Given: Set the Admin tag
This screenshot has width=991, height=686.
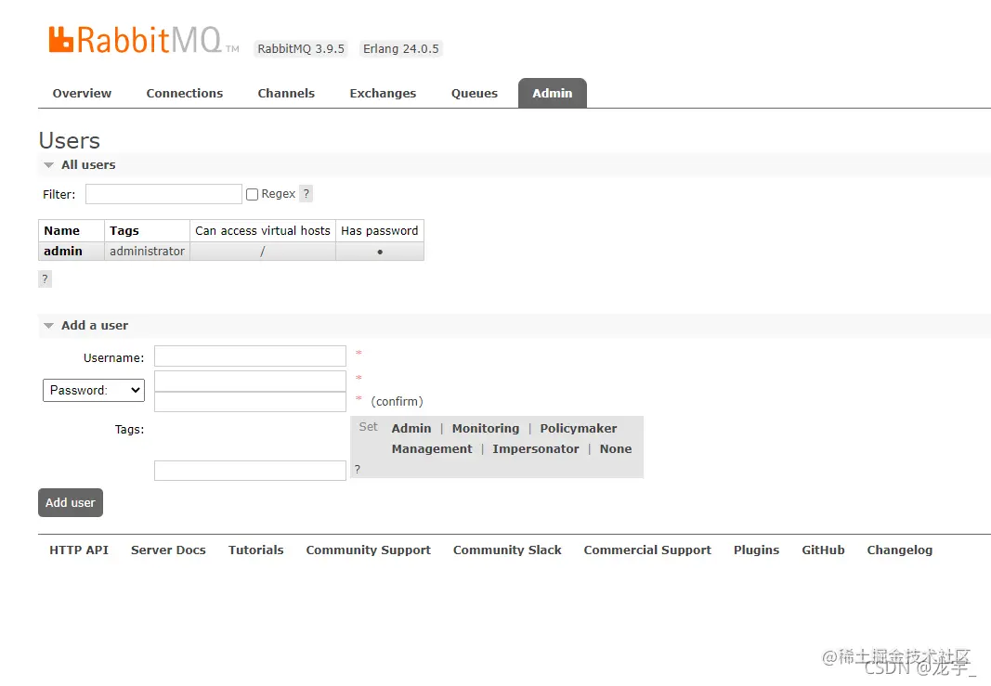Looking at the screenshot, I should tap(411, 428).
